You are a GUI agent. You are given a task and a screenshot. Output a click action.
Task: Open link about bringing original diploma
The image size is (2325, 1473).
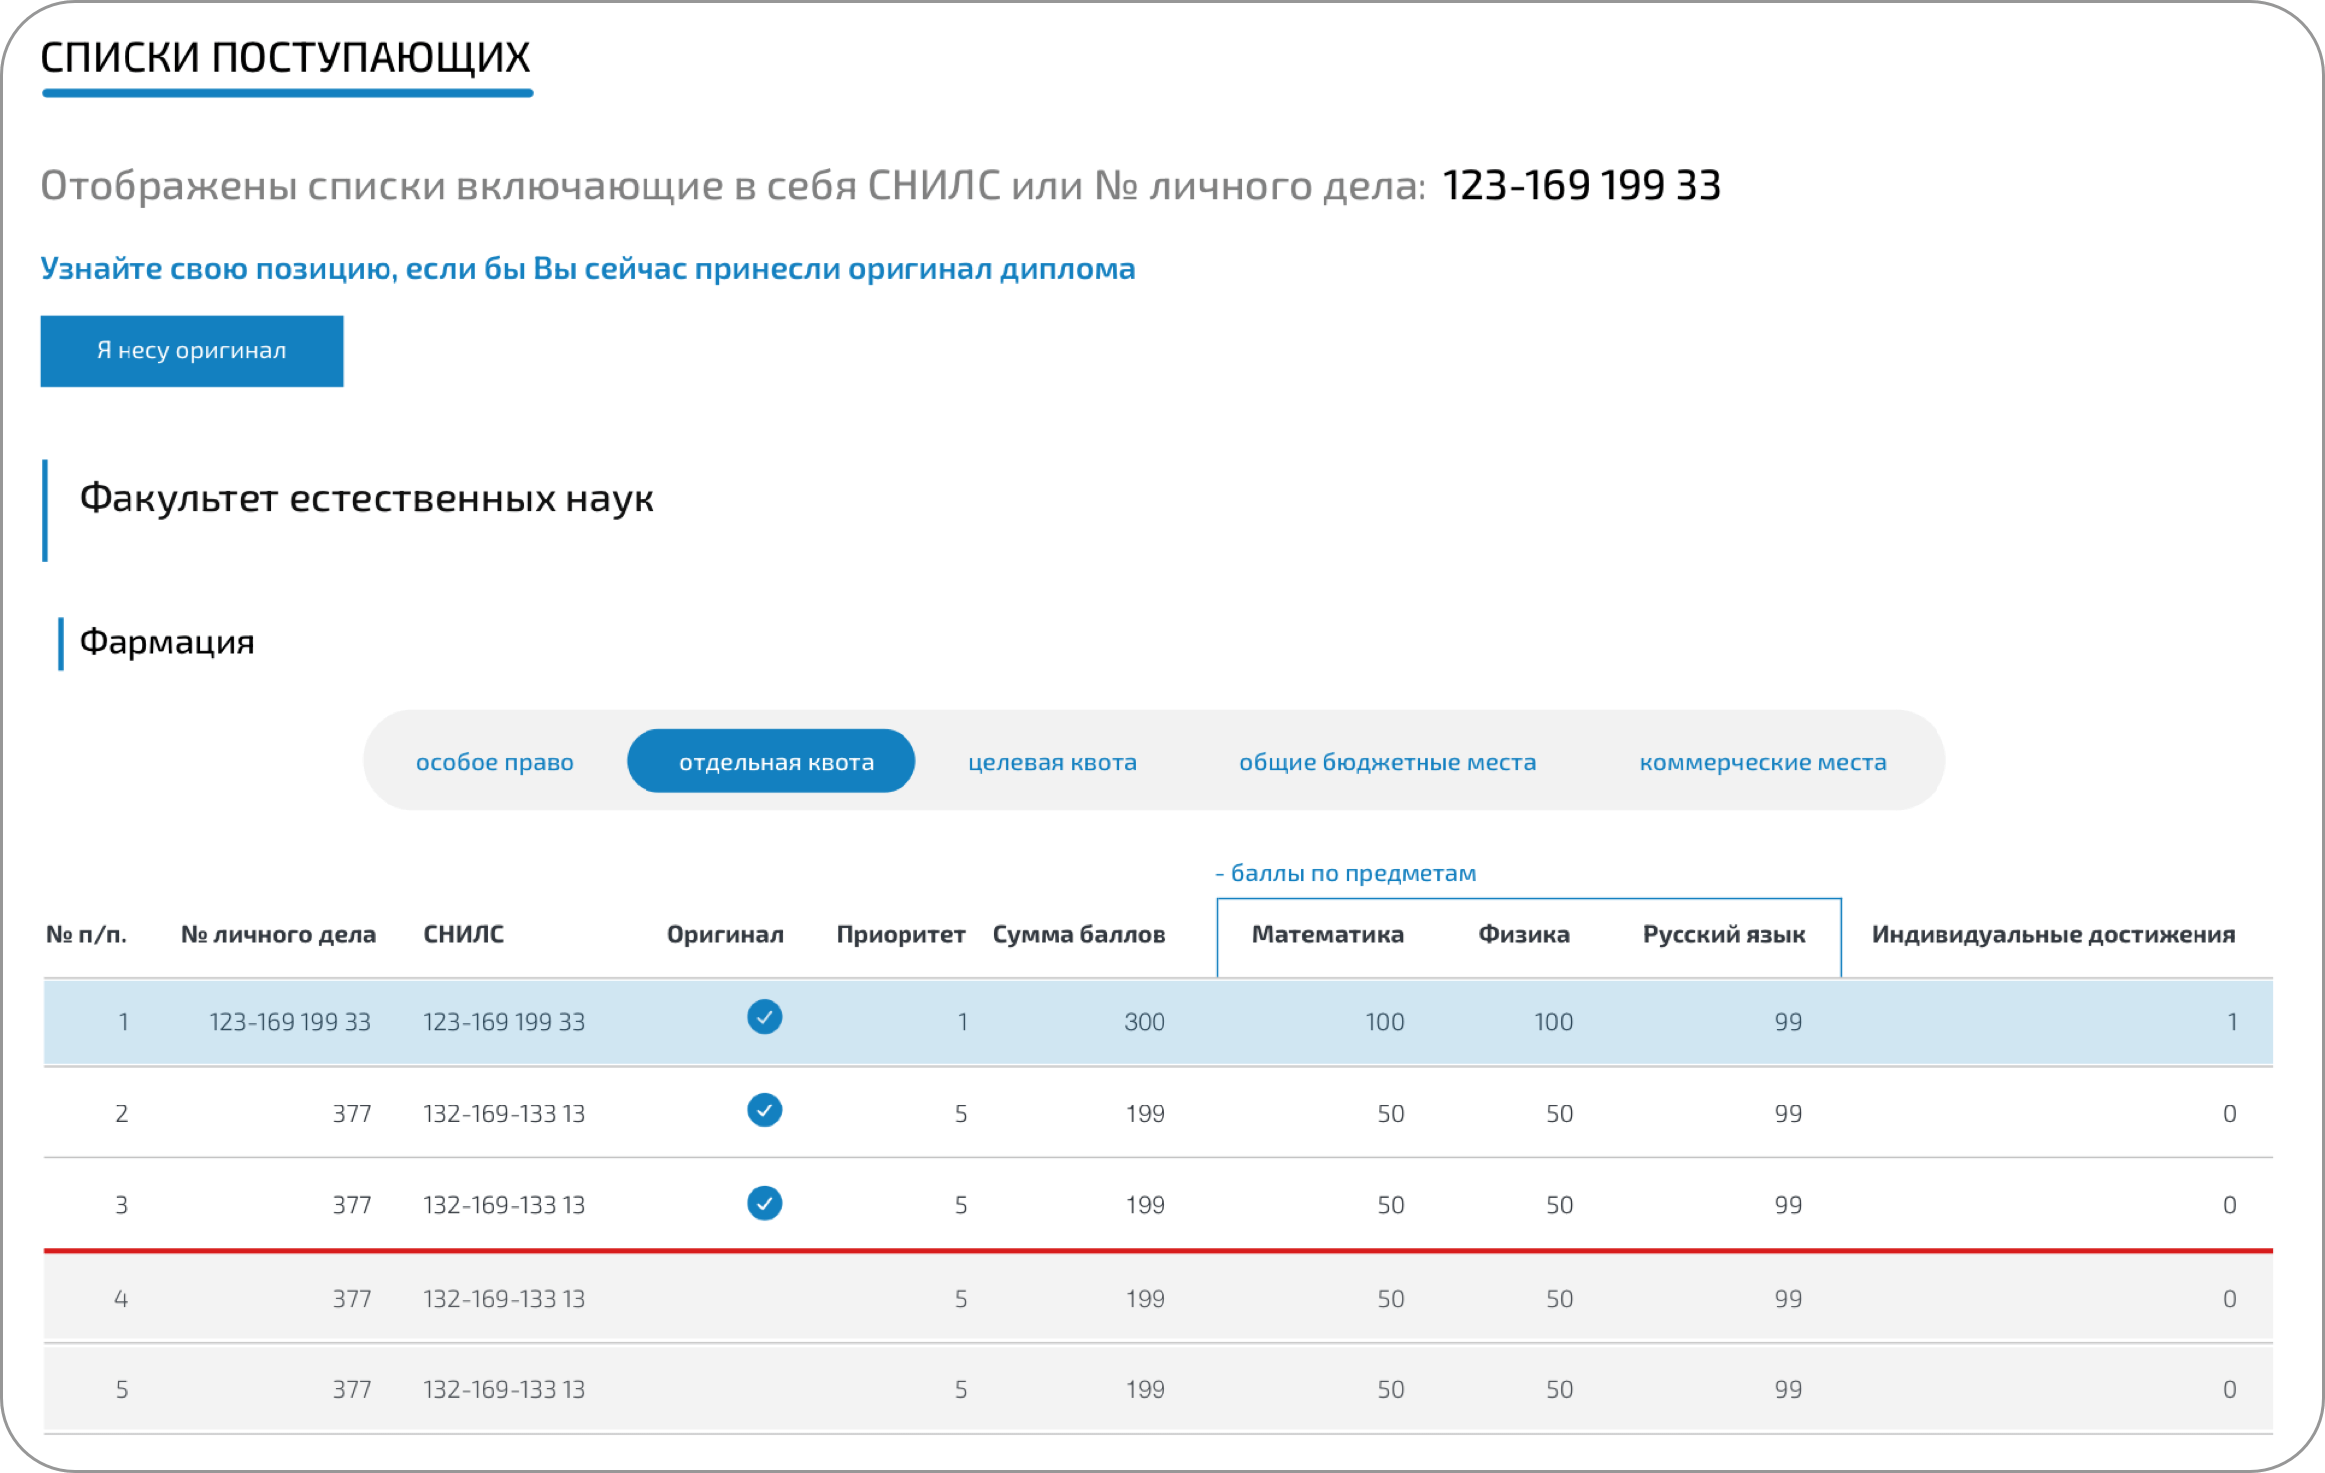tap(587, 269)
